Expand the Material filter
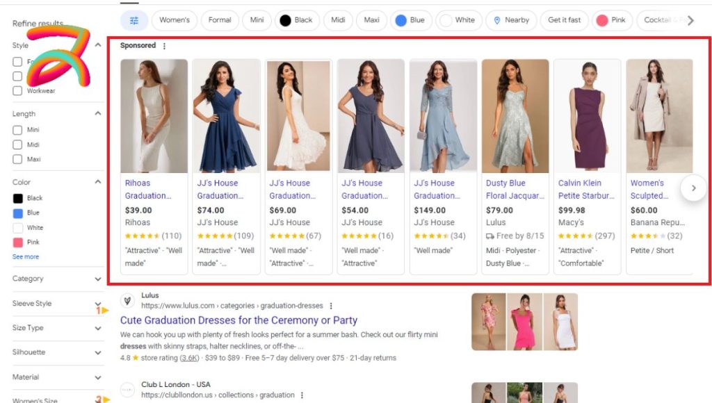This screenshot has width=712, height=403. tap(97, 377)
